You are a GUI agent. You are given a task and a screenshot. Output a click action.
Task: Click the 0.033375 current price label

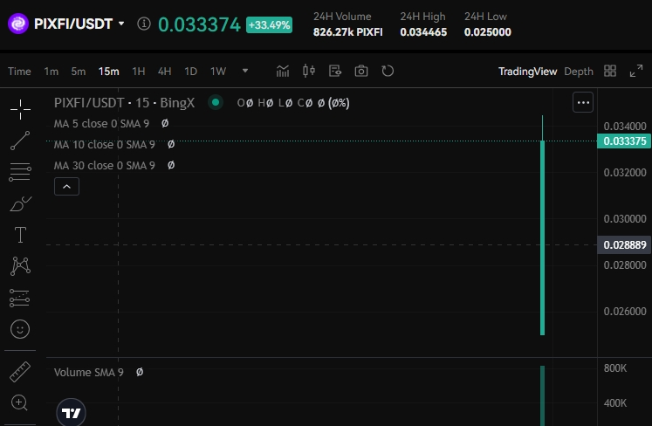pos(624,141)
